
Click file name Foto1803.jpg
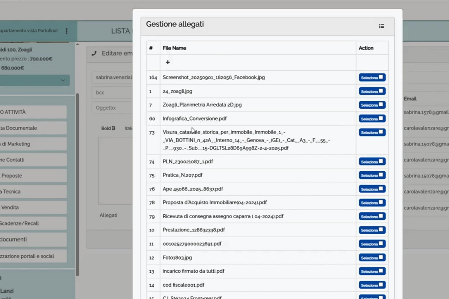coord(177,258)
